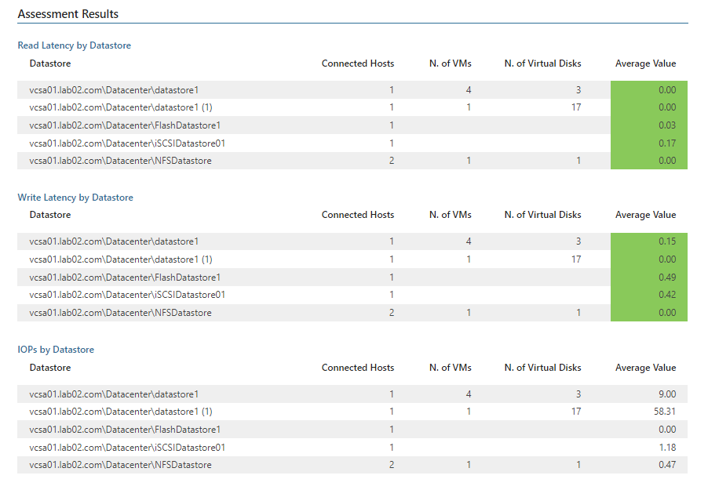Select datastore1 (1) row in Write Latency table
The width and height of the screenshot is (708, 479).
click(x=352, y=259)
